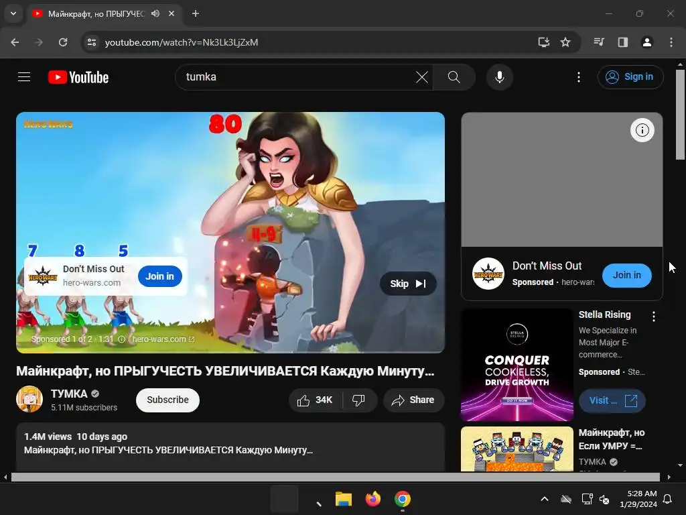Open YouTube settings three-dot menu
This screenshot has width=686, height=515.
pos(579,77)
